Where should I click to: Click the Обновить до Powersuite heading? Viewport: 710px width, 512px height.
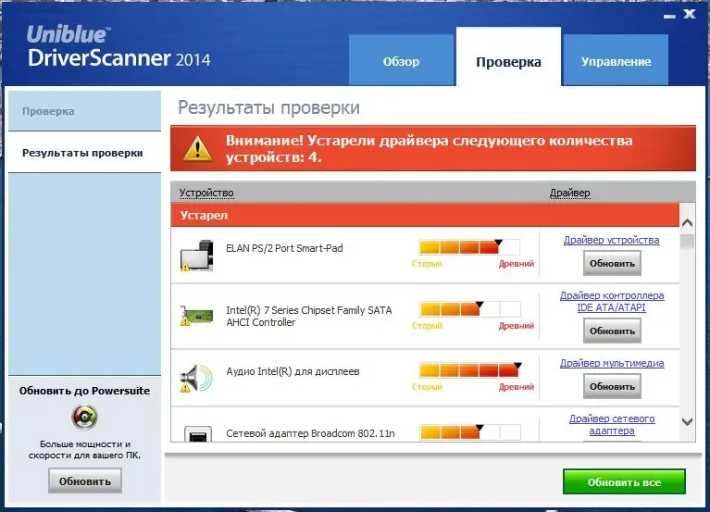tap(84, 391)
